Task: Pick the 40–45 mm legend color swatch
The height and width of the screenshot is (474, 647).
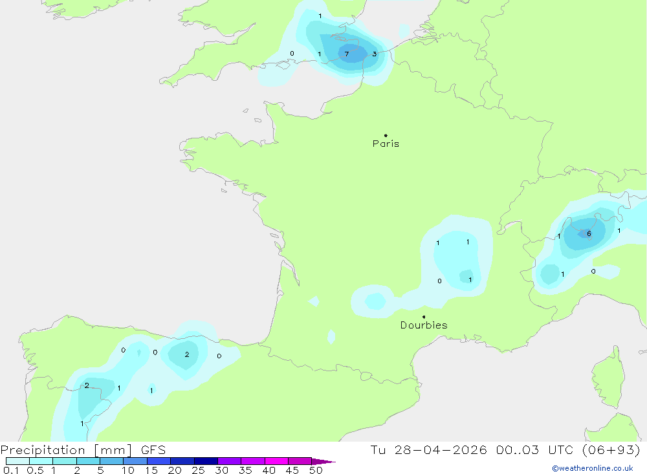Action: [276, 461]
